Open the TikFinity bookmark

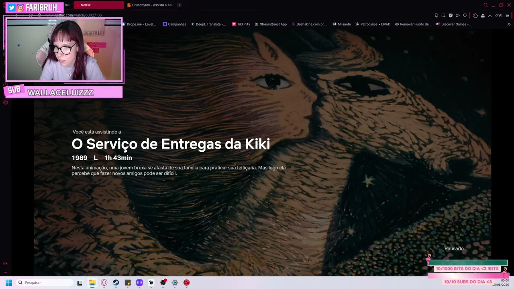coord(241,24)
